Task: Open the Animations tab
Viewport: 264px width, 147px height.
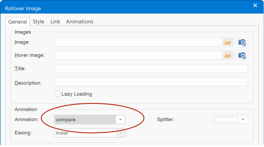Action: (80, 21)
